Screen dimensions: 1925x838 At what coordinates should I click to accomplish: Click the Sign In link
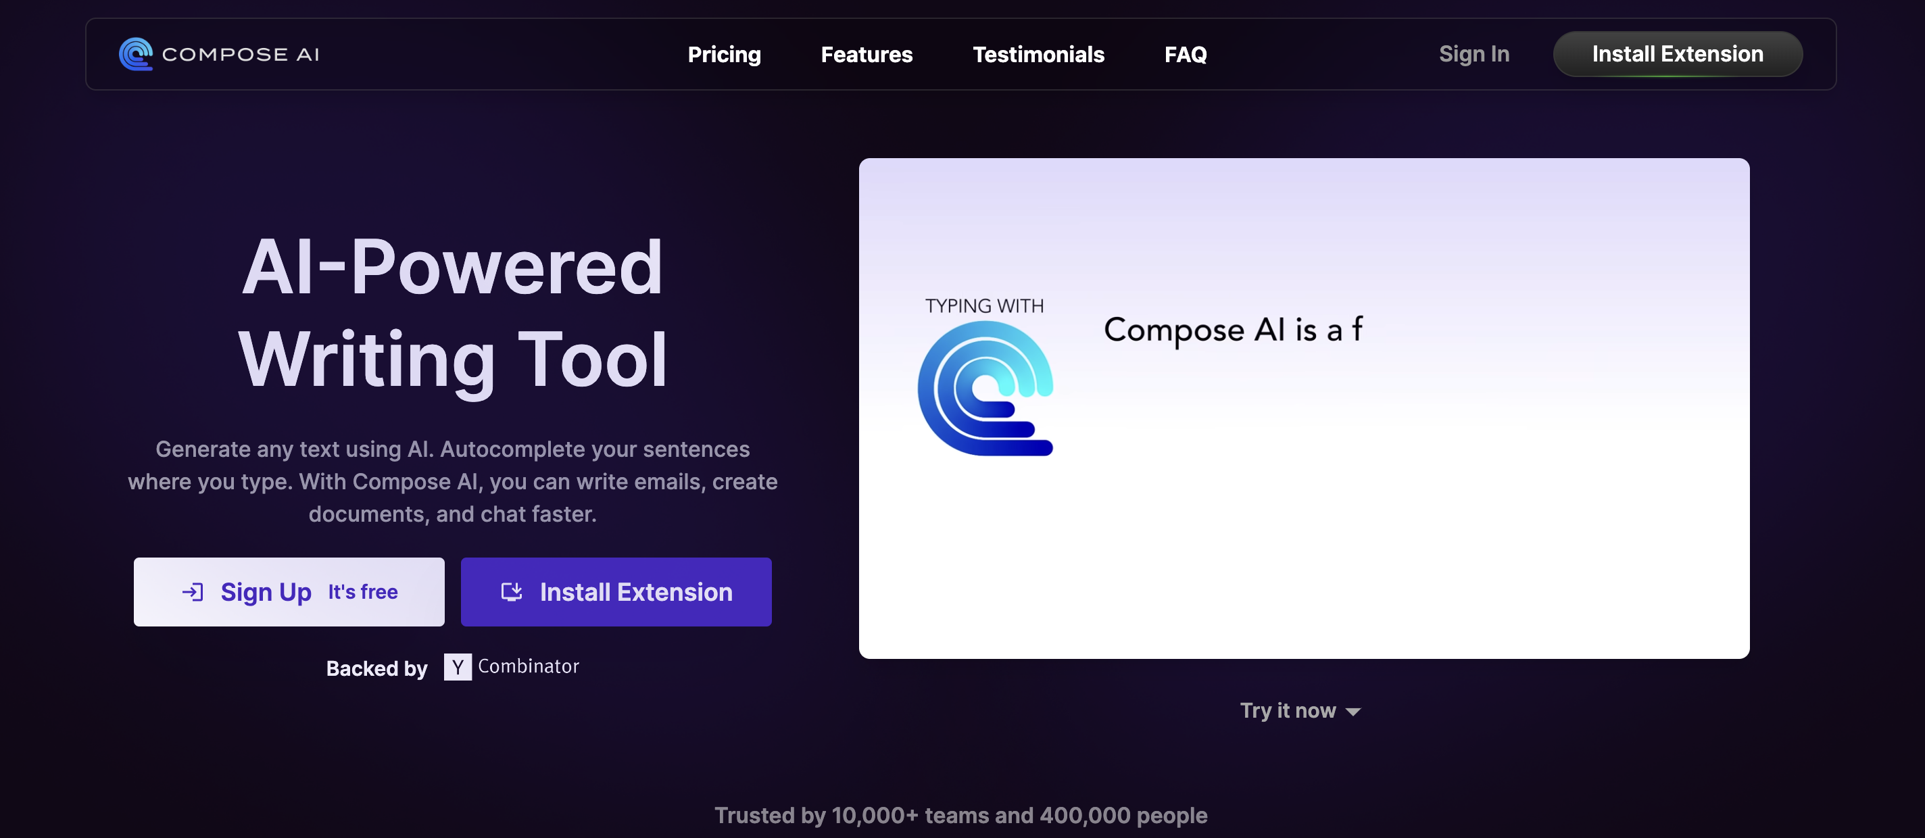(1473, 53)
